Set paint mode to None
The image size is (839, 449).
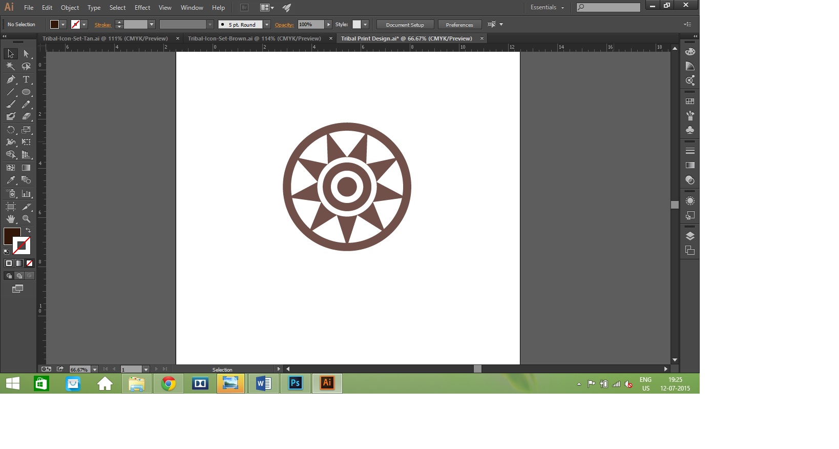click(29, 263)
